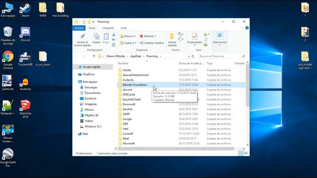Open Copiar a dropdown
This screenshot has height=178, width=317.
click(x=128, y=43)
